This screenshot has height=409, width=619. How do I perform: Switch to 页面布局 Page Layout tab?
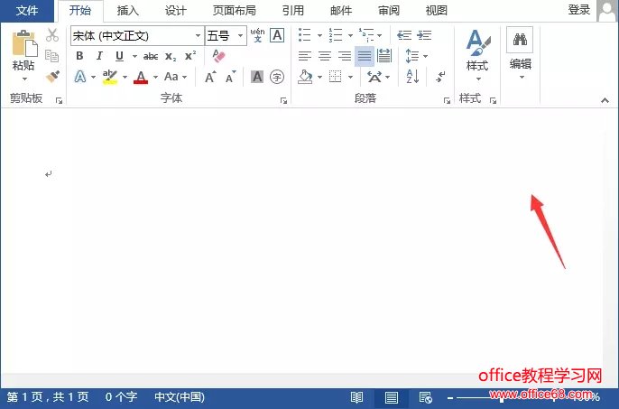point(235,10)
